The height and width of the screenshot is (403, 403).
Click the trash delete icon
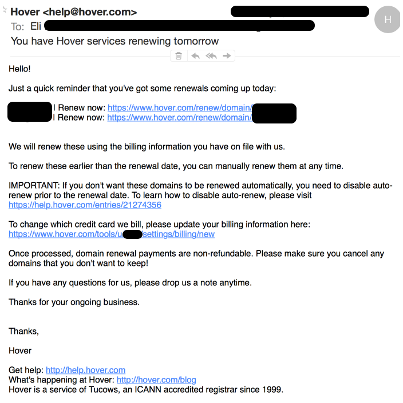[x=179, y=56]
